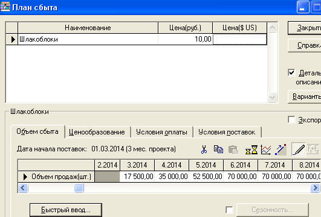The image size is (321, 217).
Task: Select the 70 000,00 cell under 7.2014
Action: coord(274,177)
